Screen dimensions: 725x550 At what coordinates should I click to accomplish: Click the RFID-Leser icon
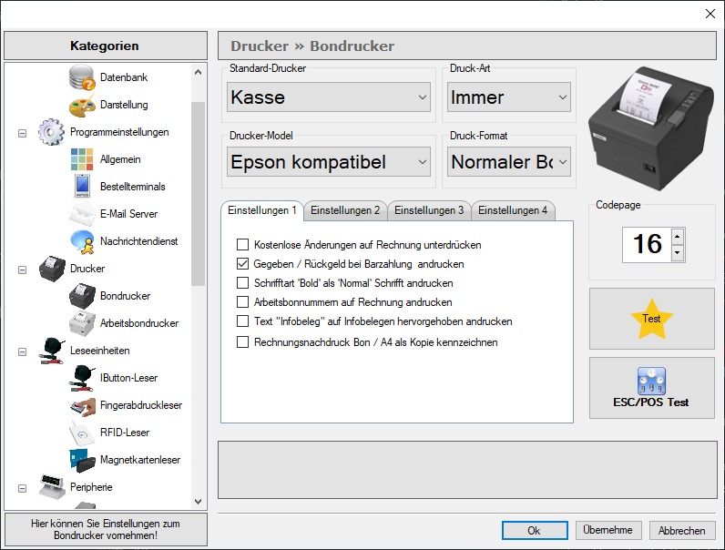pyautogui.click(x=82, y=433)
